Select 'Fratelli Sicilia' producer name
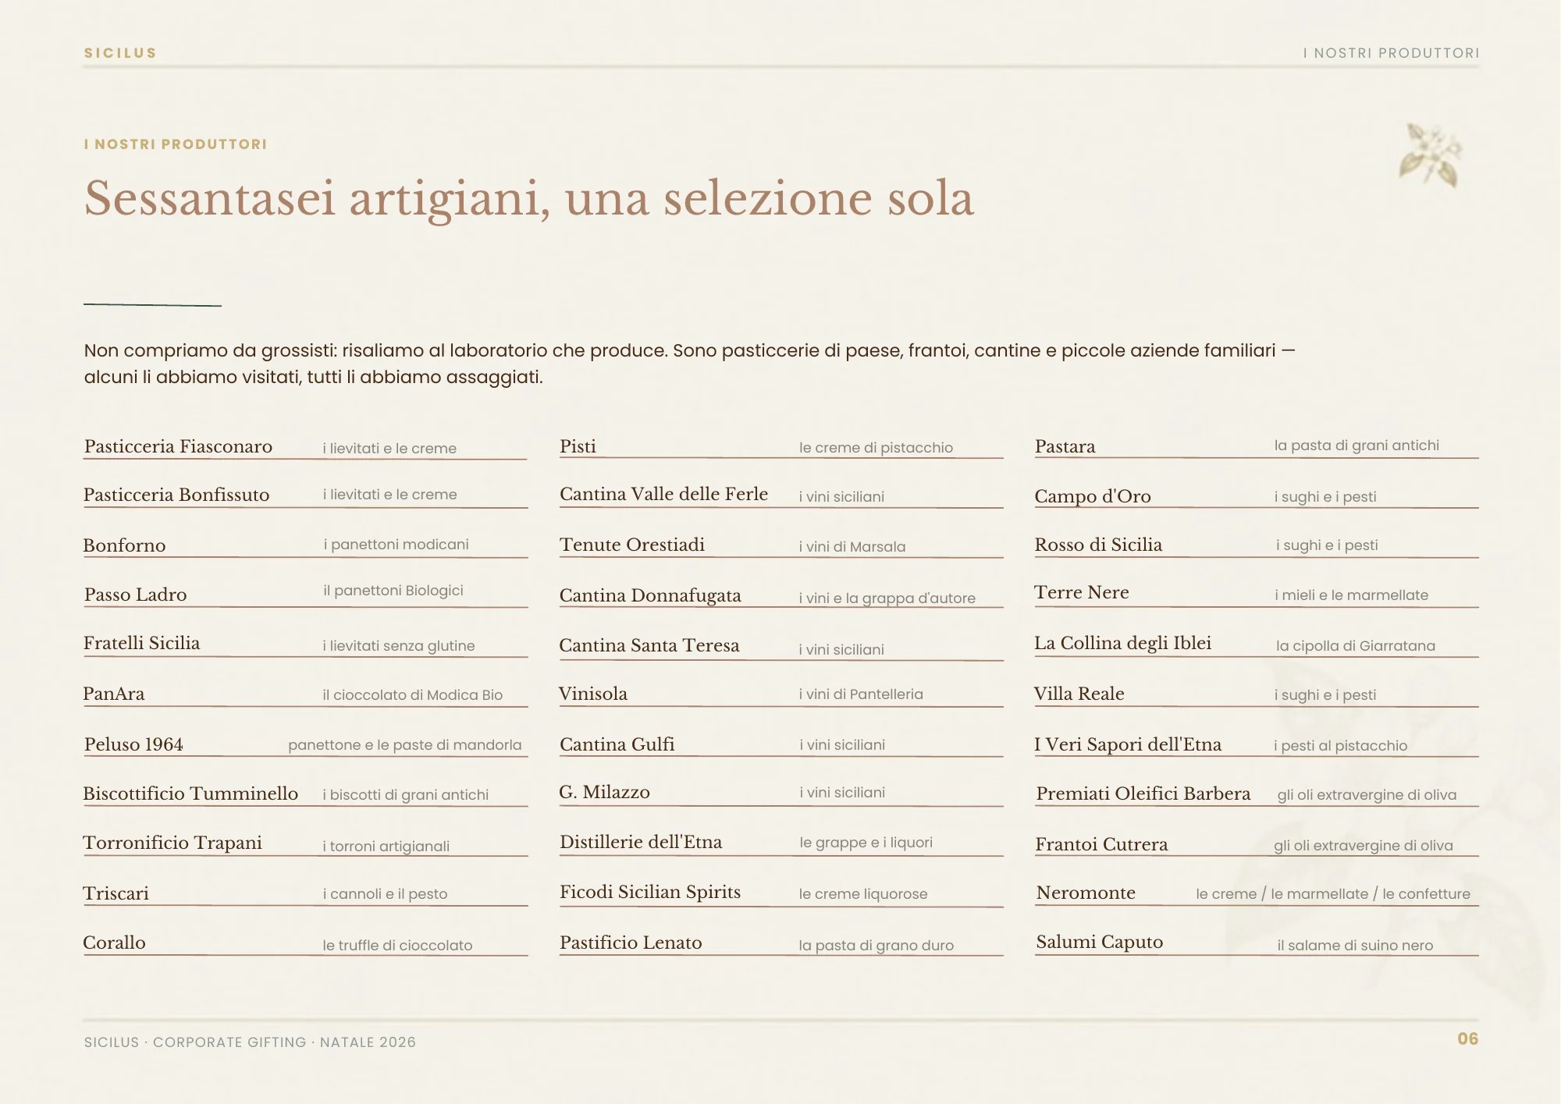Viewport: 1561px width, 1104px height. click(x=142, y=643)
